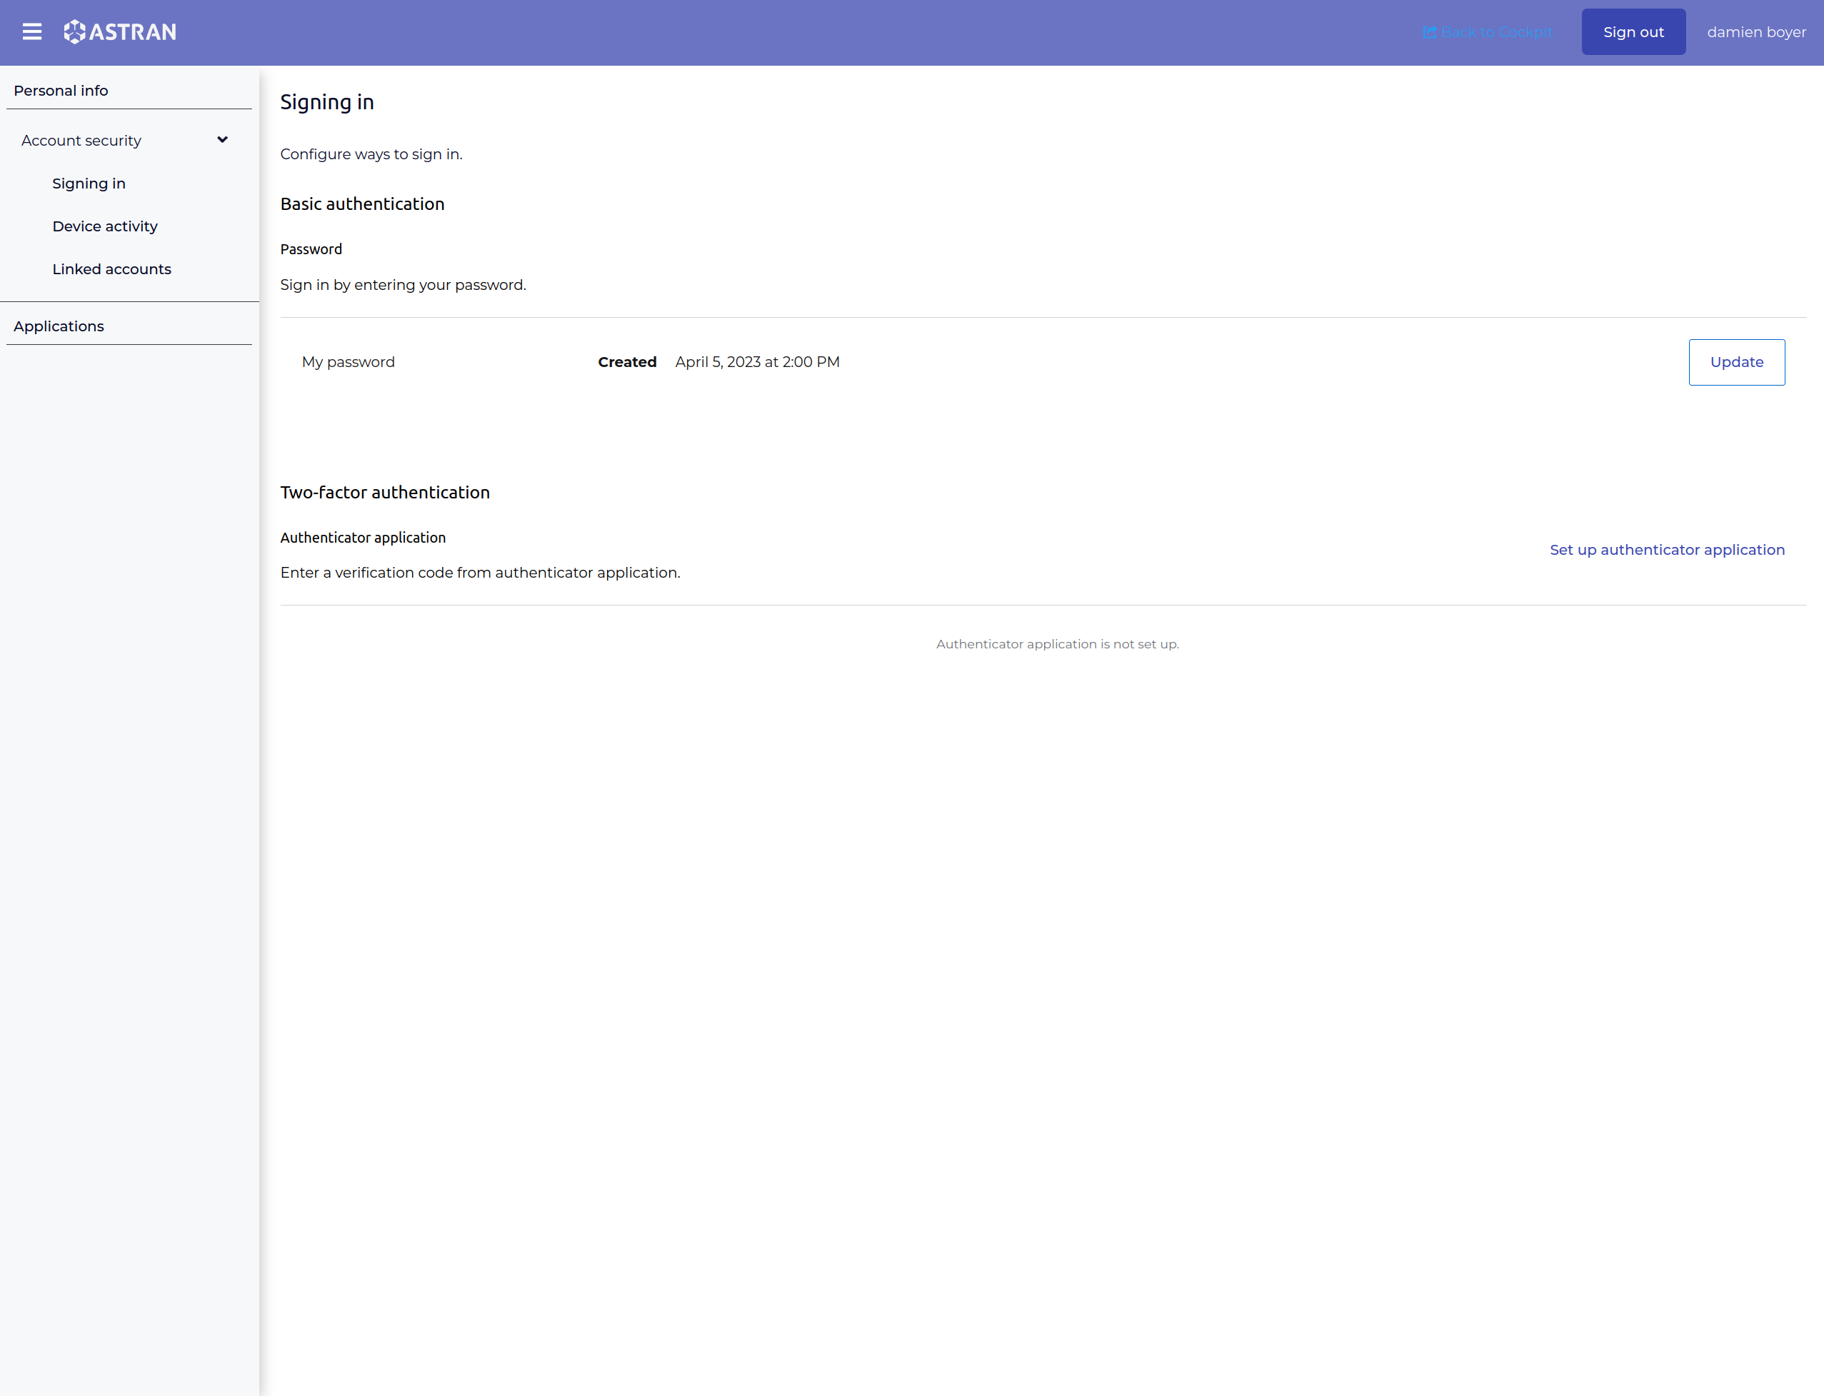
Task: Click the ASTRAN gear/spinner icon
Action: (x=75, y=32)
